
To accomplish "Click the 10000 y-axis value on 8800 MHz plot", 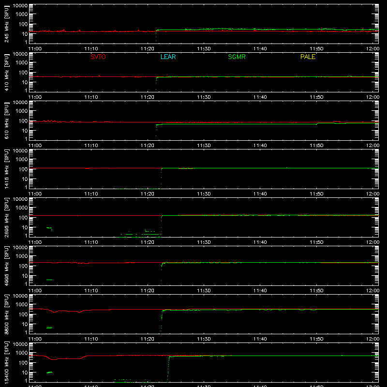I will click(20, 296).
